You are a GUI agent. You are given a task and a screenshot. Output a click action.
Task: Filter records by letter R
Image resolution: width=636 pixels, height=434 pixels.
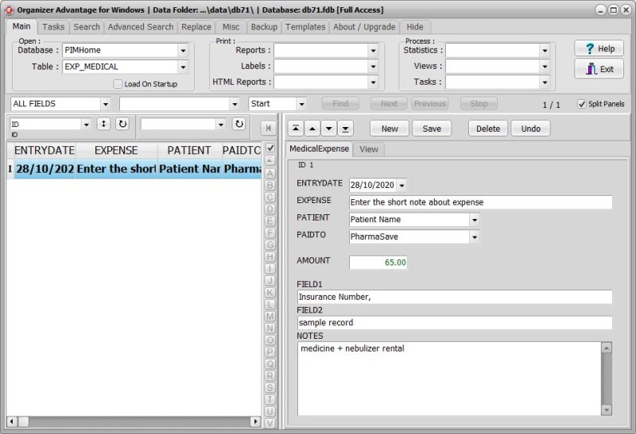(270, 376)
